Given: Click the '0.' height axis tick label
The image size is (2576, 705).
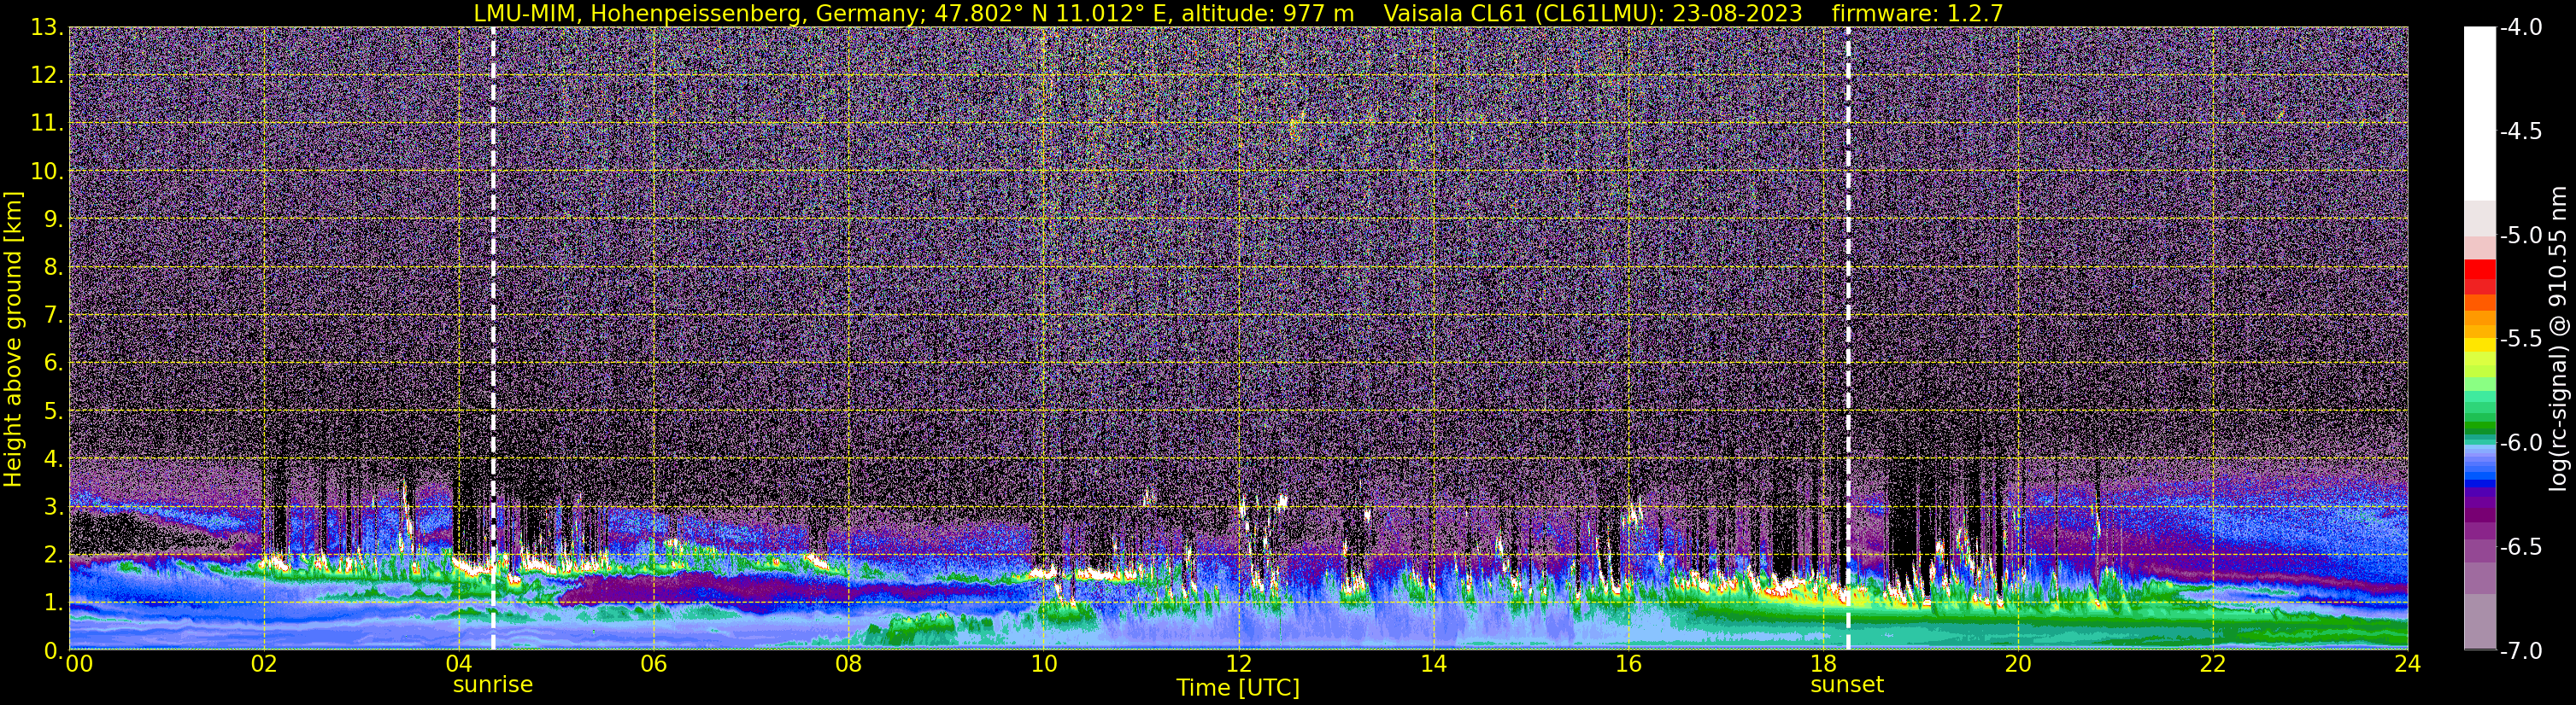Looking at the screenshot, I should 54,651.
